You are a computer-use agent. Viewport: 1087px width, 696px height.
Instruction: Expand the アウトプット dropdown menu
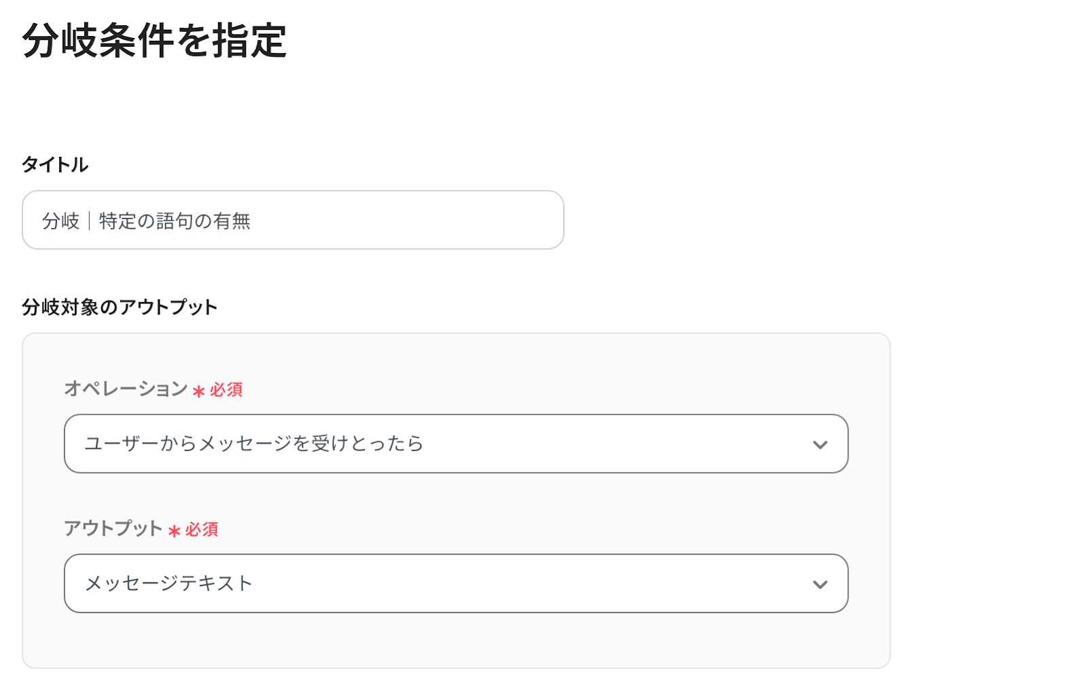[x=455, y=584]
